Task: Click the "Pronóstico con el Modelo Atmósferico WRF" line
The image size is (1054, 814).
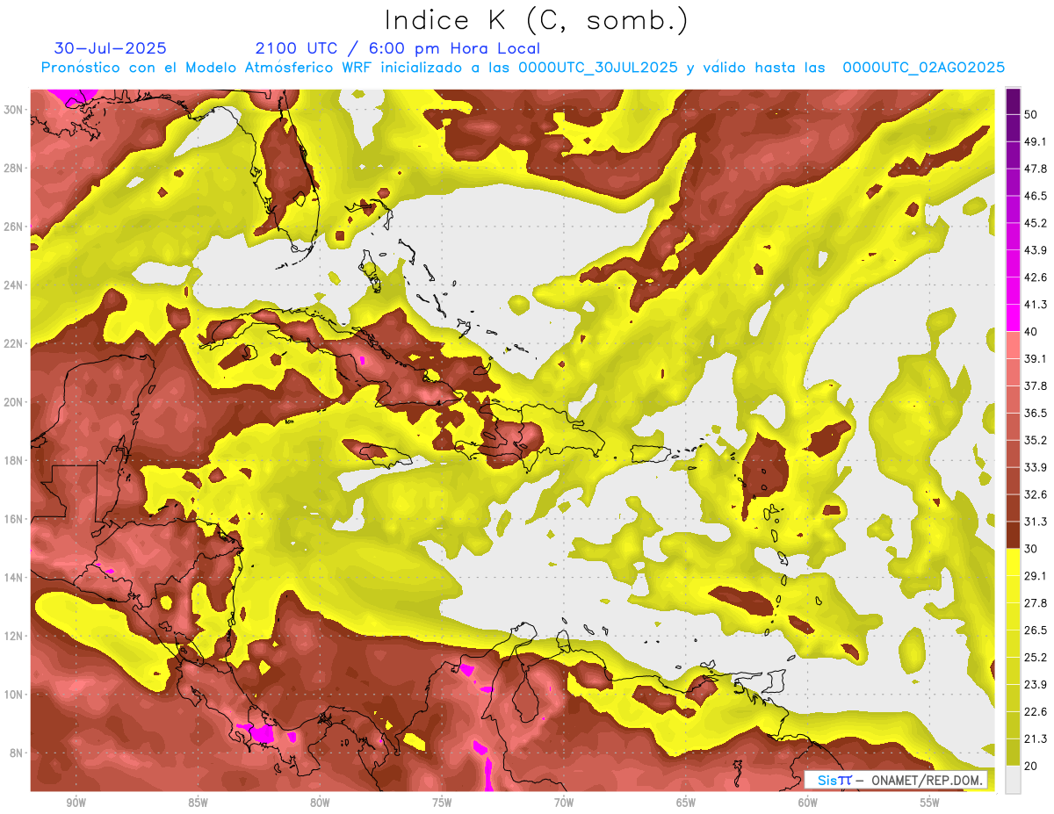Action: (x=523, y=68)
